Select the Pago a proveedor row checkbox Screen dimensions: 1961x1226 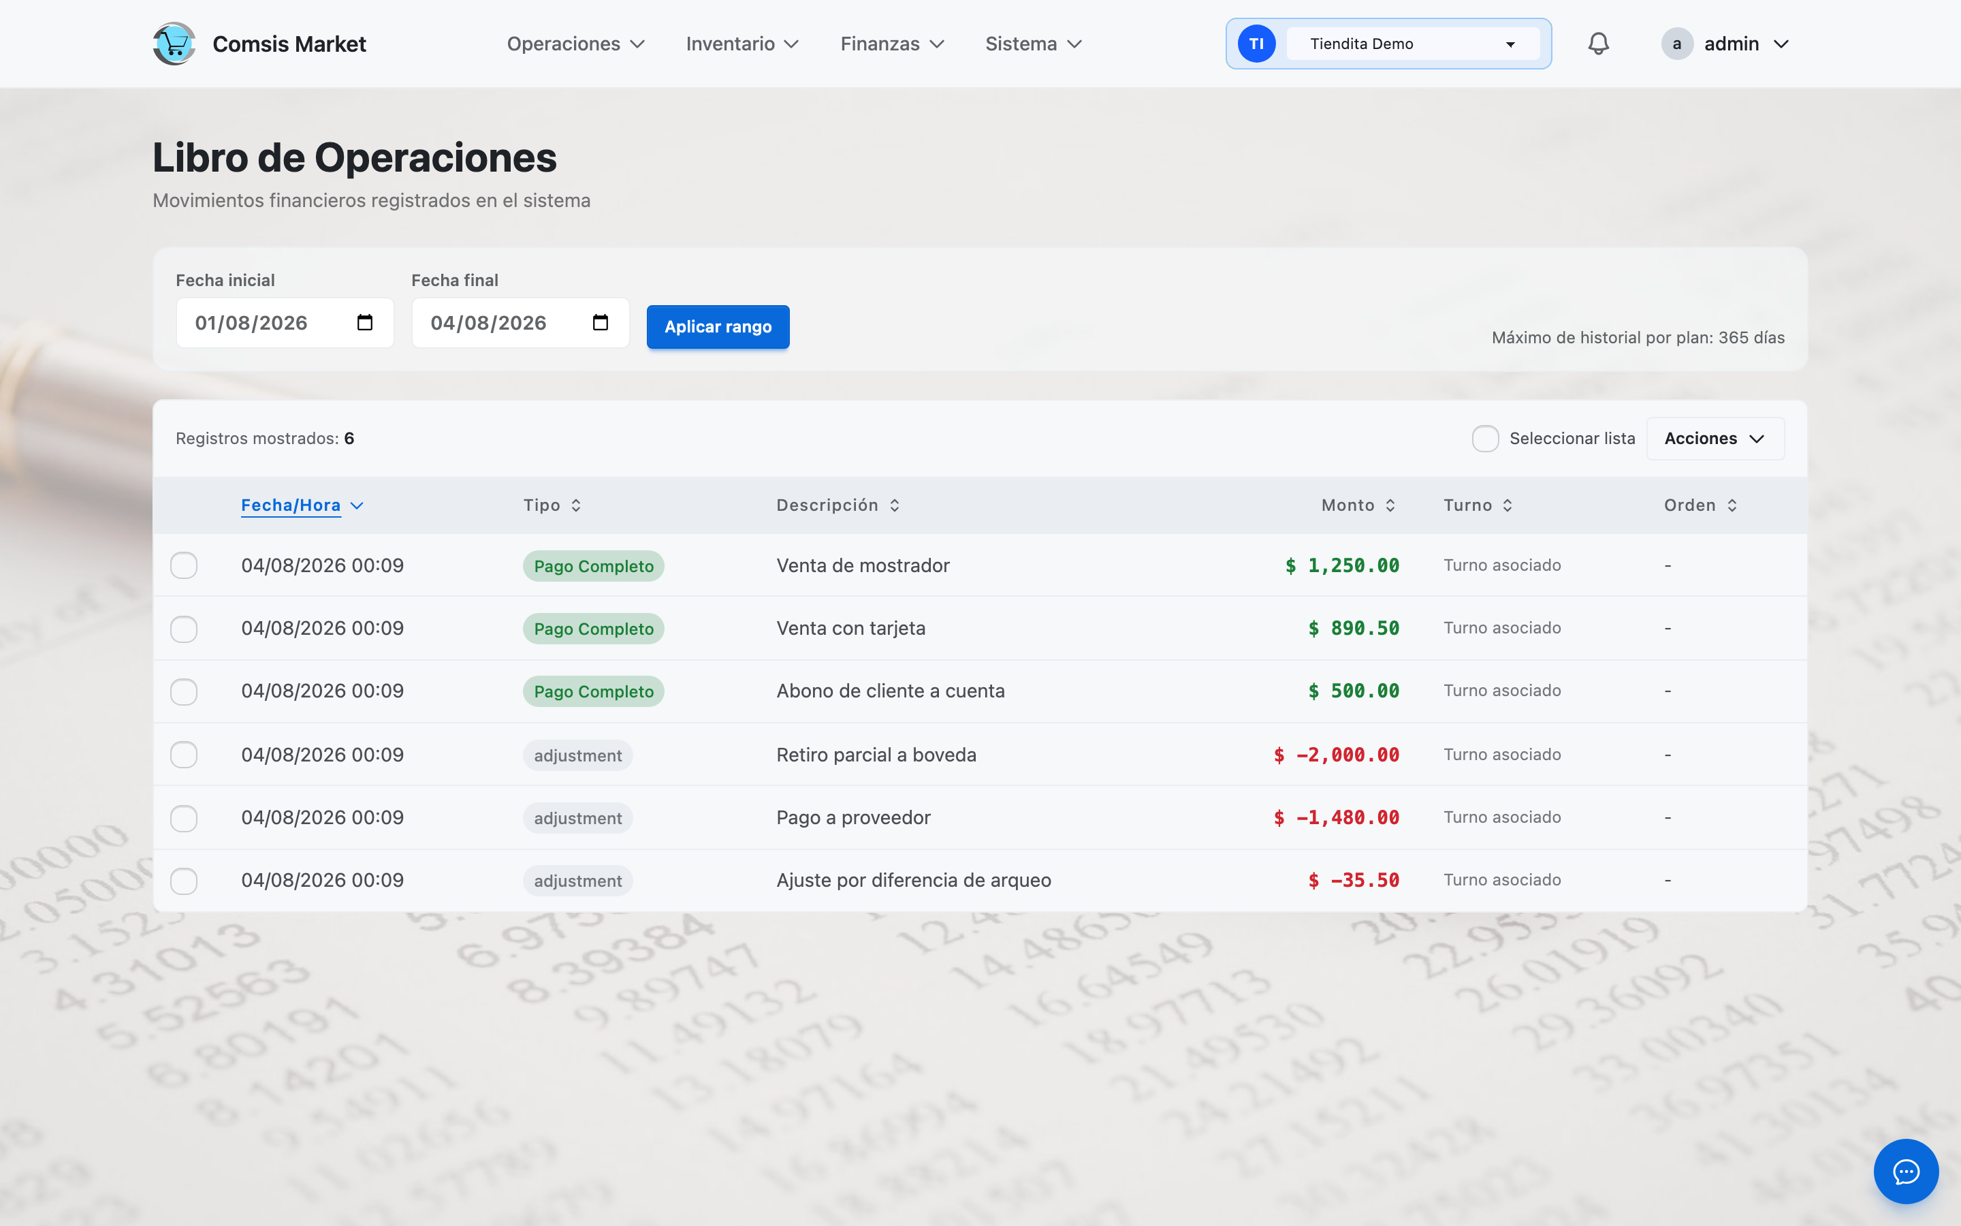pos(184,818)
